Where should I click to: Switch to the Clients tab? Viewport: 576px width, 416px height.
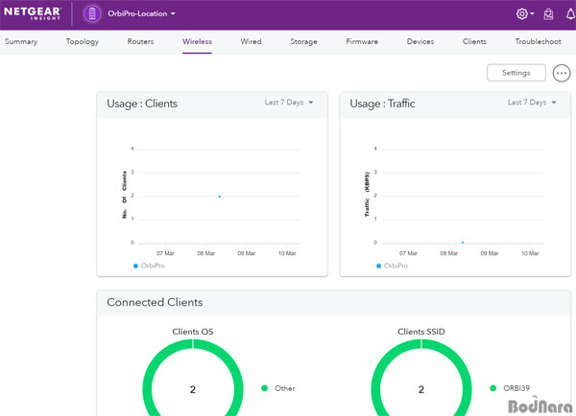(x=474, y=41)
